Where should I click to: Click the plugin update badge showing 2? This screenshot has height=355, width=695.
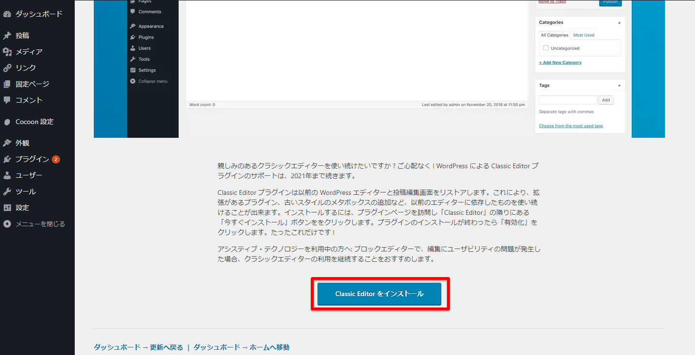(x=56, y=159)
